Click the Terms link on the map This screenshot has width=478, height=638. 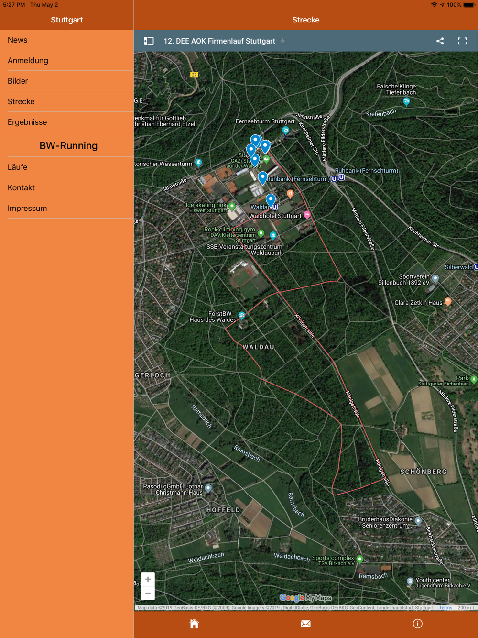point(445,608)
